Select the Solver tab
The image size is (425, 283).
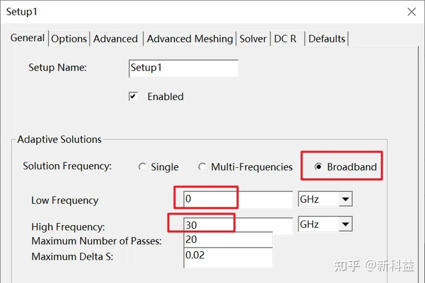pyautogui.click(x=253, y=39)
